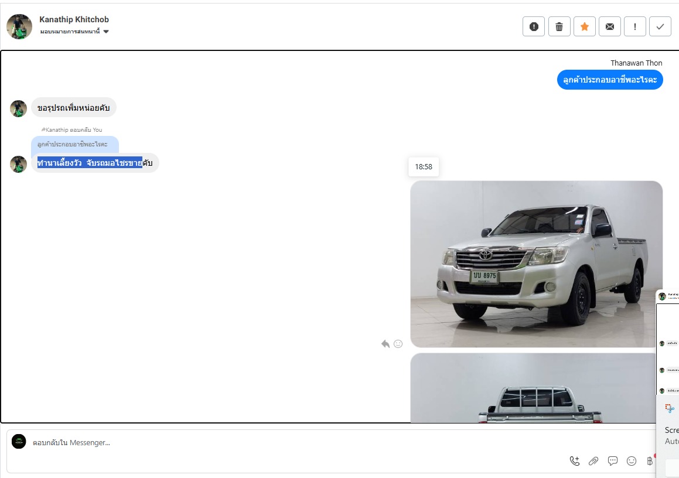Open the emoji picker in the reply toolbar
Viewport: 679px width, 478px height.
632,461
